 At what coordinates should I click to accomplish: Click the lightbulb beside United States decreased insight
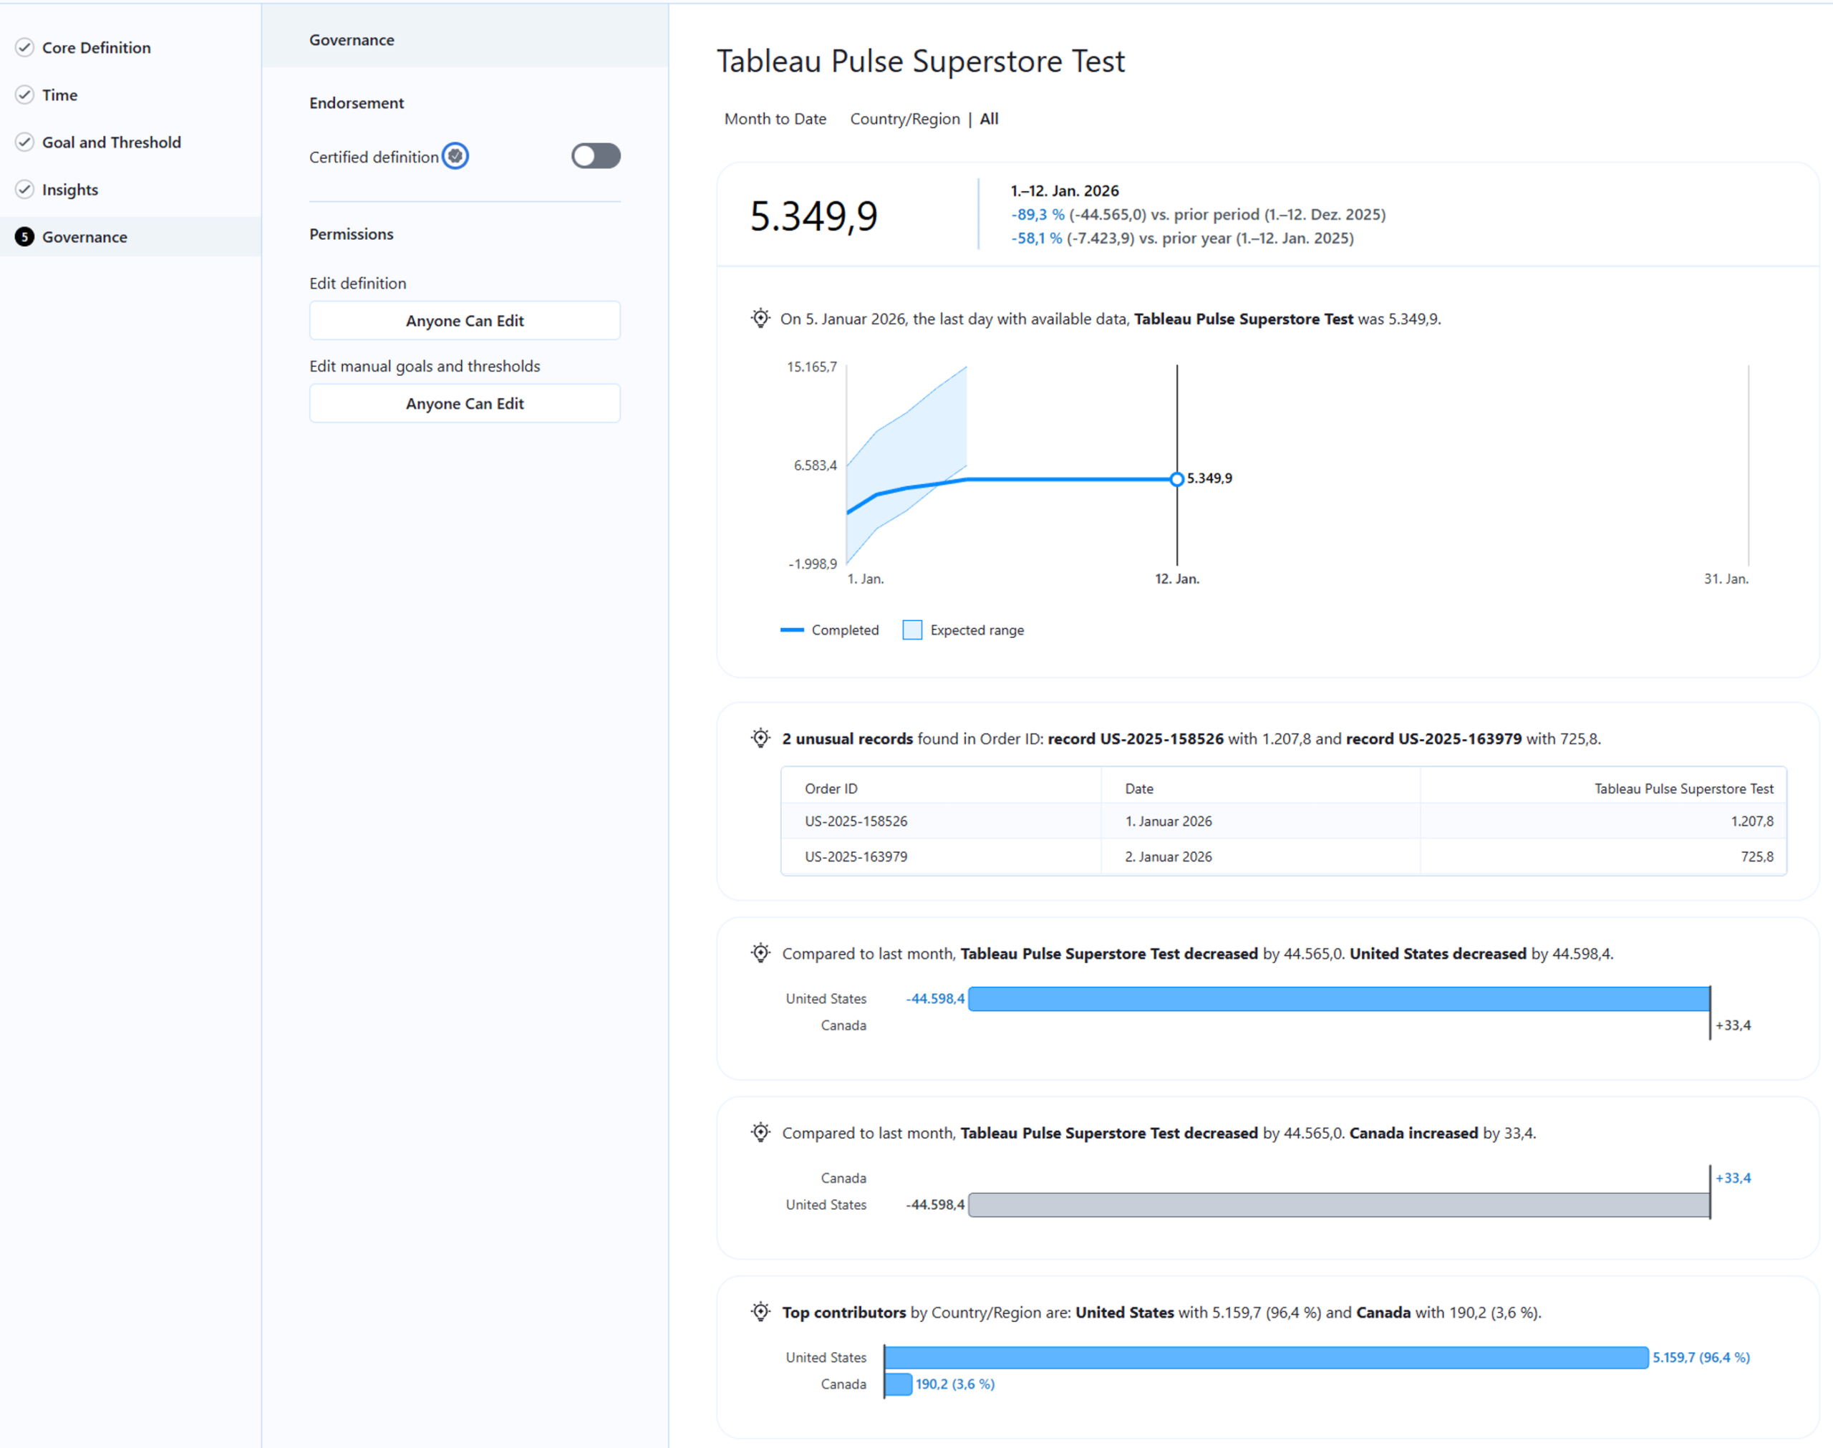pos(760,953)
